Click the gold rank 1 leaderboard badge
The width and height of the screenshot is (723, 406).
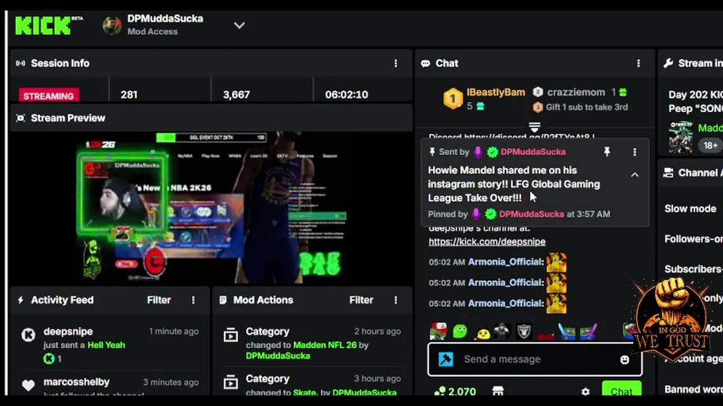452,99
